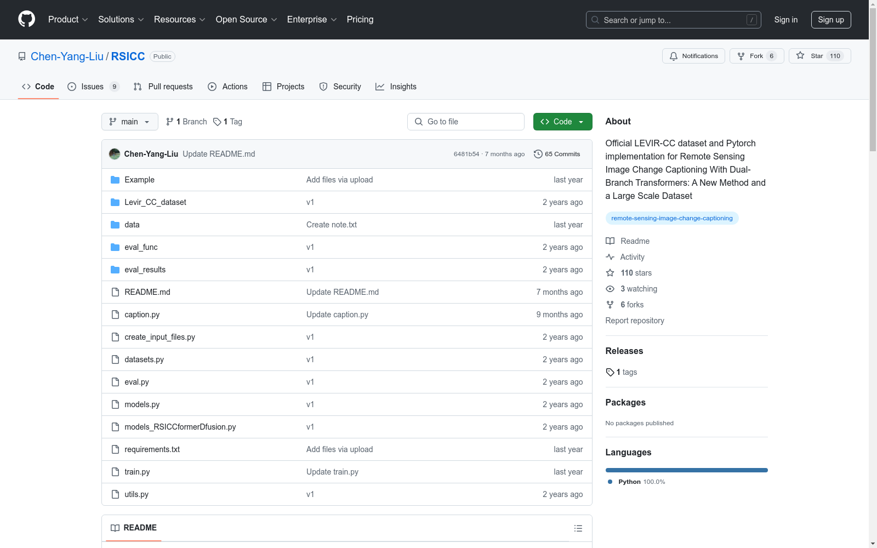Click the Go to file search field
Screen dimensions: 877x548
pos(466,122)
